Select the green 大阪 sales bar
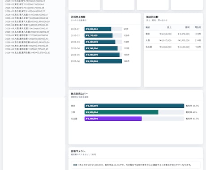The width and height of the screenshot is (206, 170). click(121, 112)
